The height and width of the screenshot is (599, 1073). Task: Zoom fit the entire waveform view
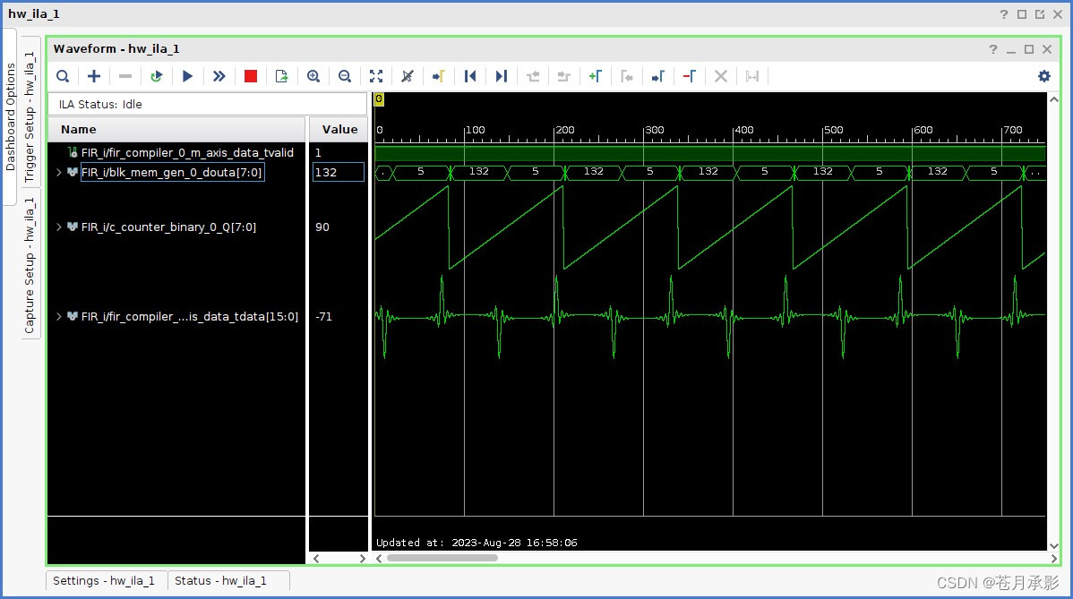click(x=376, y=76)
